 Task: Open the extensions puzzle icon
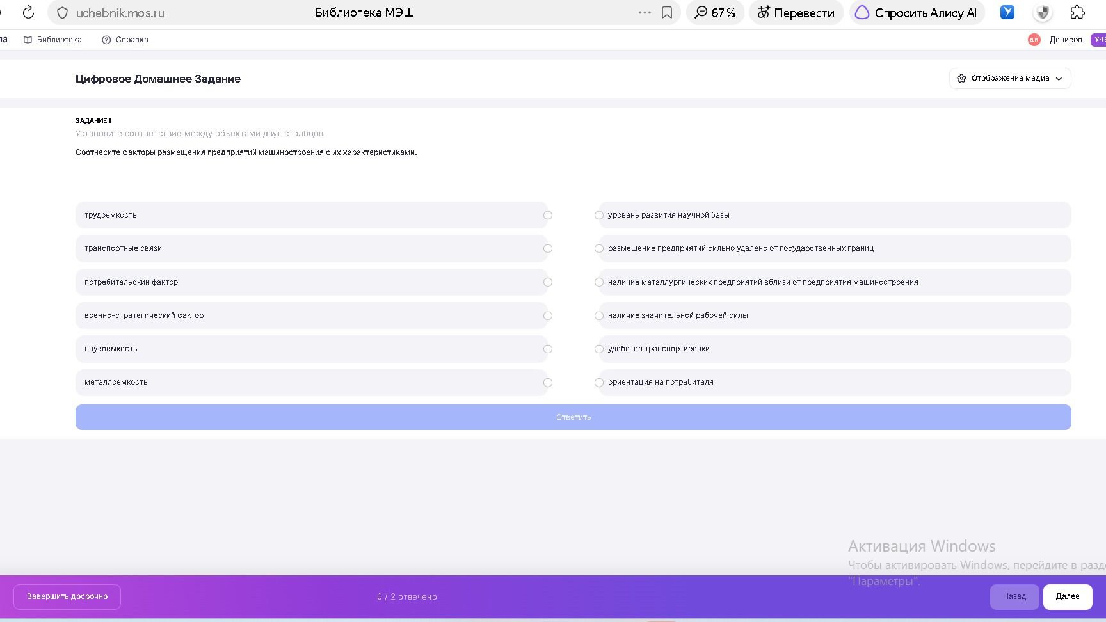(x=1078, y=12)
